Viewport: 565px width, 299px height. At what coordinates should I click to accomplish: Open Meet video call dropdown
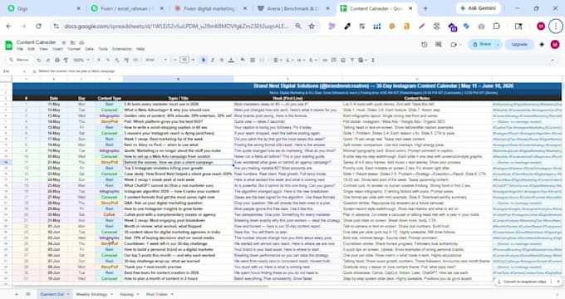(x=455, y=44)
